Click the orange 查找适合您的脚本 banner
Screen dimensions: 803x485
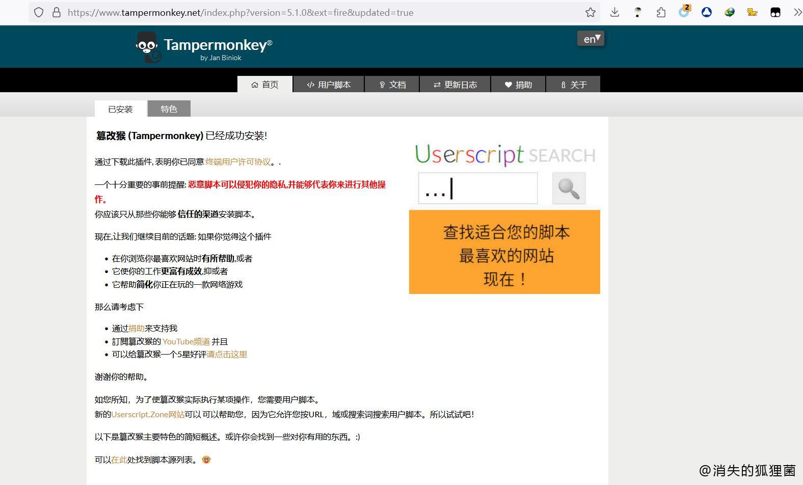tap(504, 252)
